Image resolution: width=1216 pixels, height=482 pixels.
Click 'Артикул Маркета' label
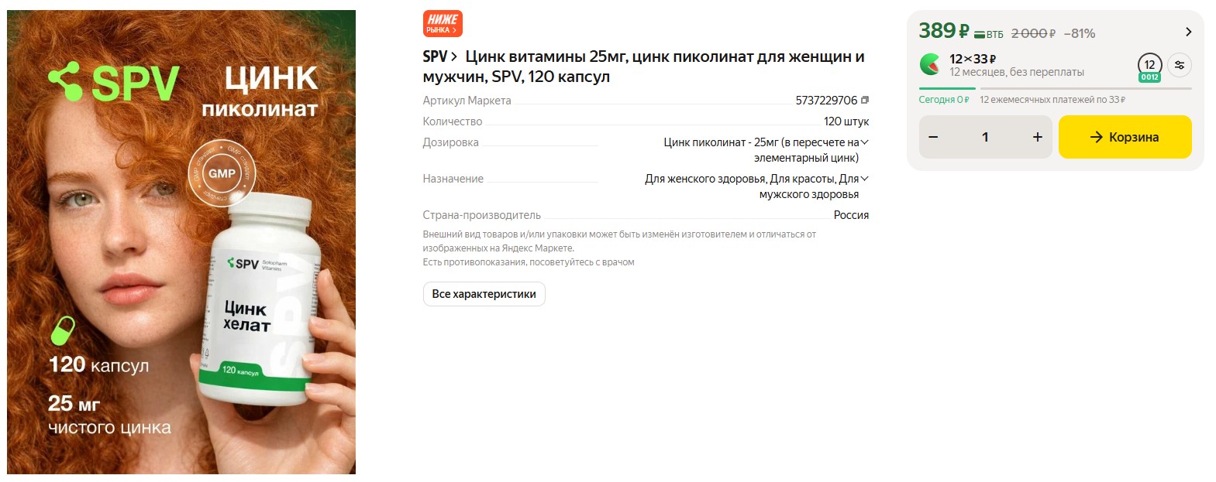click(467, 101)
